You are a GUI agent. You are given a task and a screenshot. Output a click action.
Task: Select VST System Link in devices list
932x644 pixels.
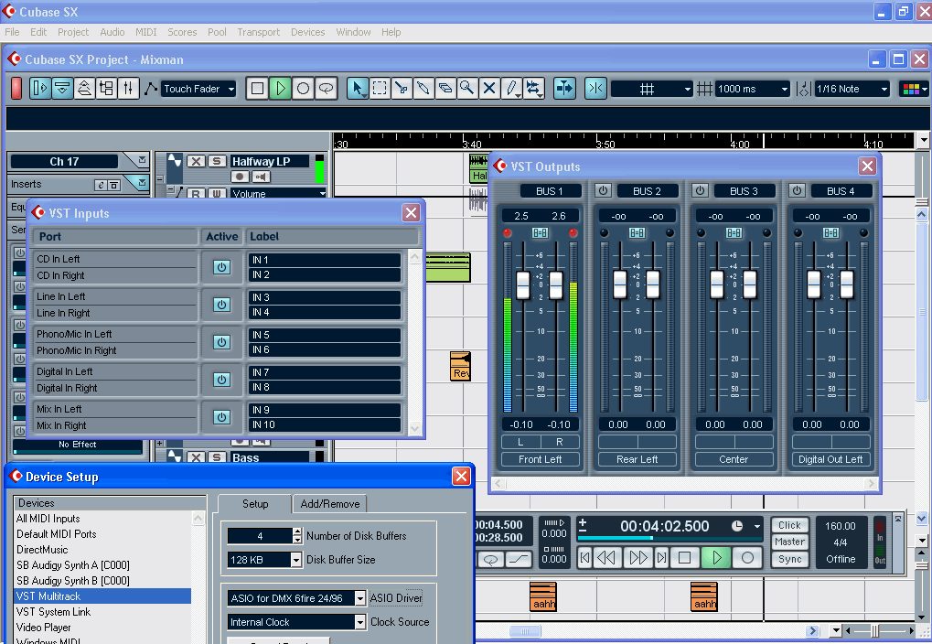[x=53, y=612]
